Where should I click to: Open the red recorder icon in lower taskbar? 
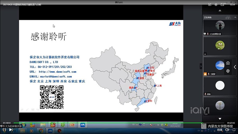(59, 131)
